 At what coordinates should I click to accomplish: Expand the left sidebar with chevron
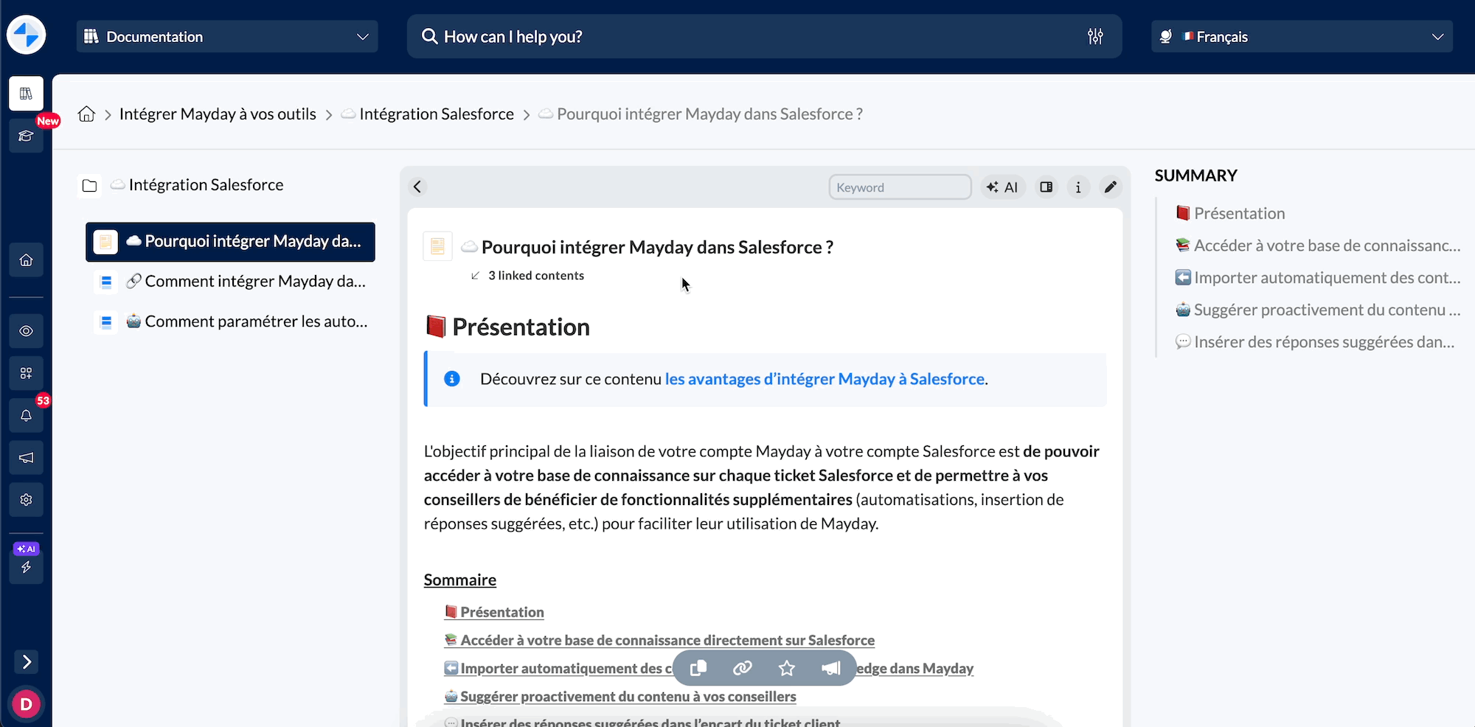(x=27, y=662)
